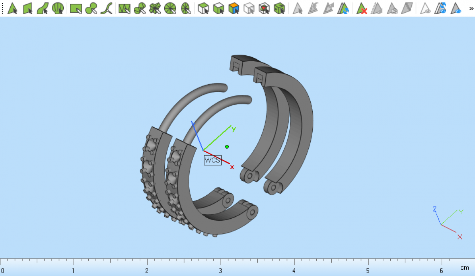Viewport: 475px width, 276px height.
Task: Delete selection with red X triangle icon
Action: coord(362,8)
